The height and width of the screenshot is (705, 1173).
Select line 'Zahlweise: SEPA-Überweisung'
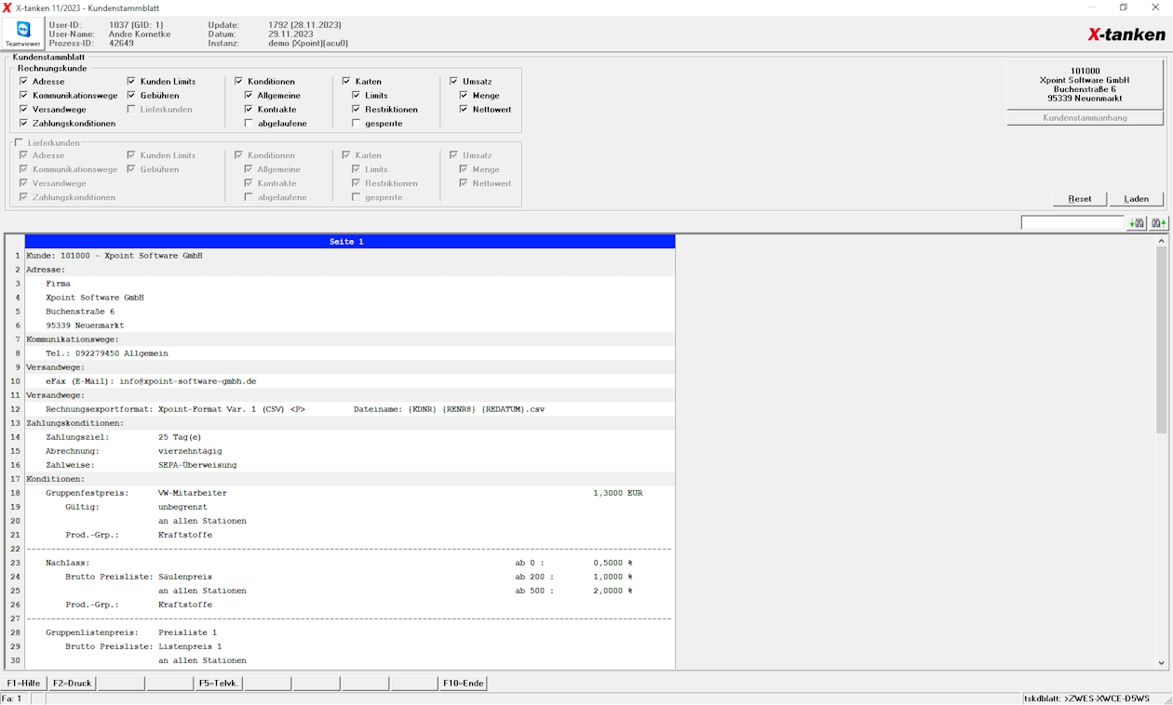point(349,465)
